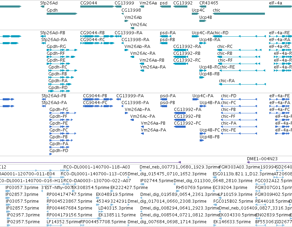Click the LD40315.3prime EST label
292x227 pixels.
116,208
